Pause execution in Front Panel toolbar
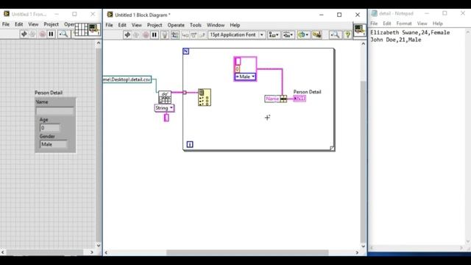471x265 pixels. (51, 34)
